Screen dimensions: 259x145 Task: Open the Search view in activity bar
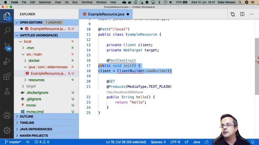pyautogui.click(x=7, y=31)
